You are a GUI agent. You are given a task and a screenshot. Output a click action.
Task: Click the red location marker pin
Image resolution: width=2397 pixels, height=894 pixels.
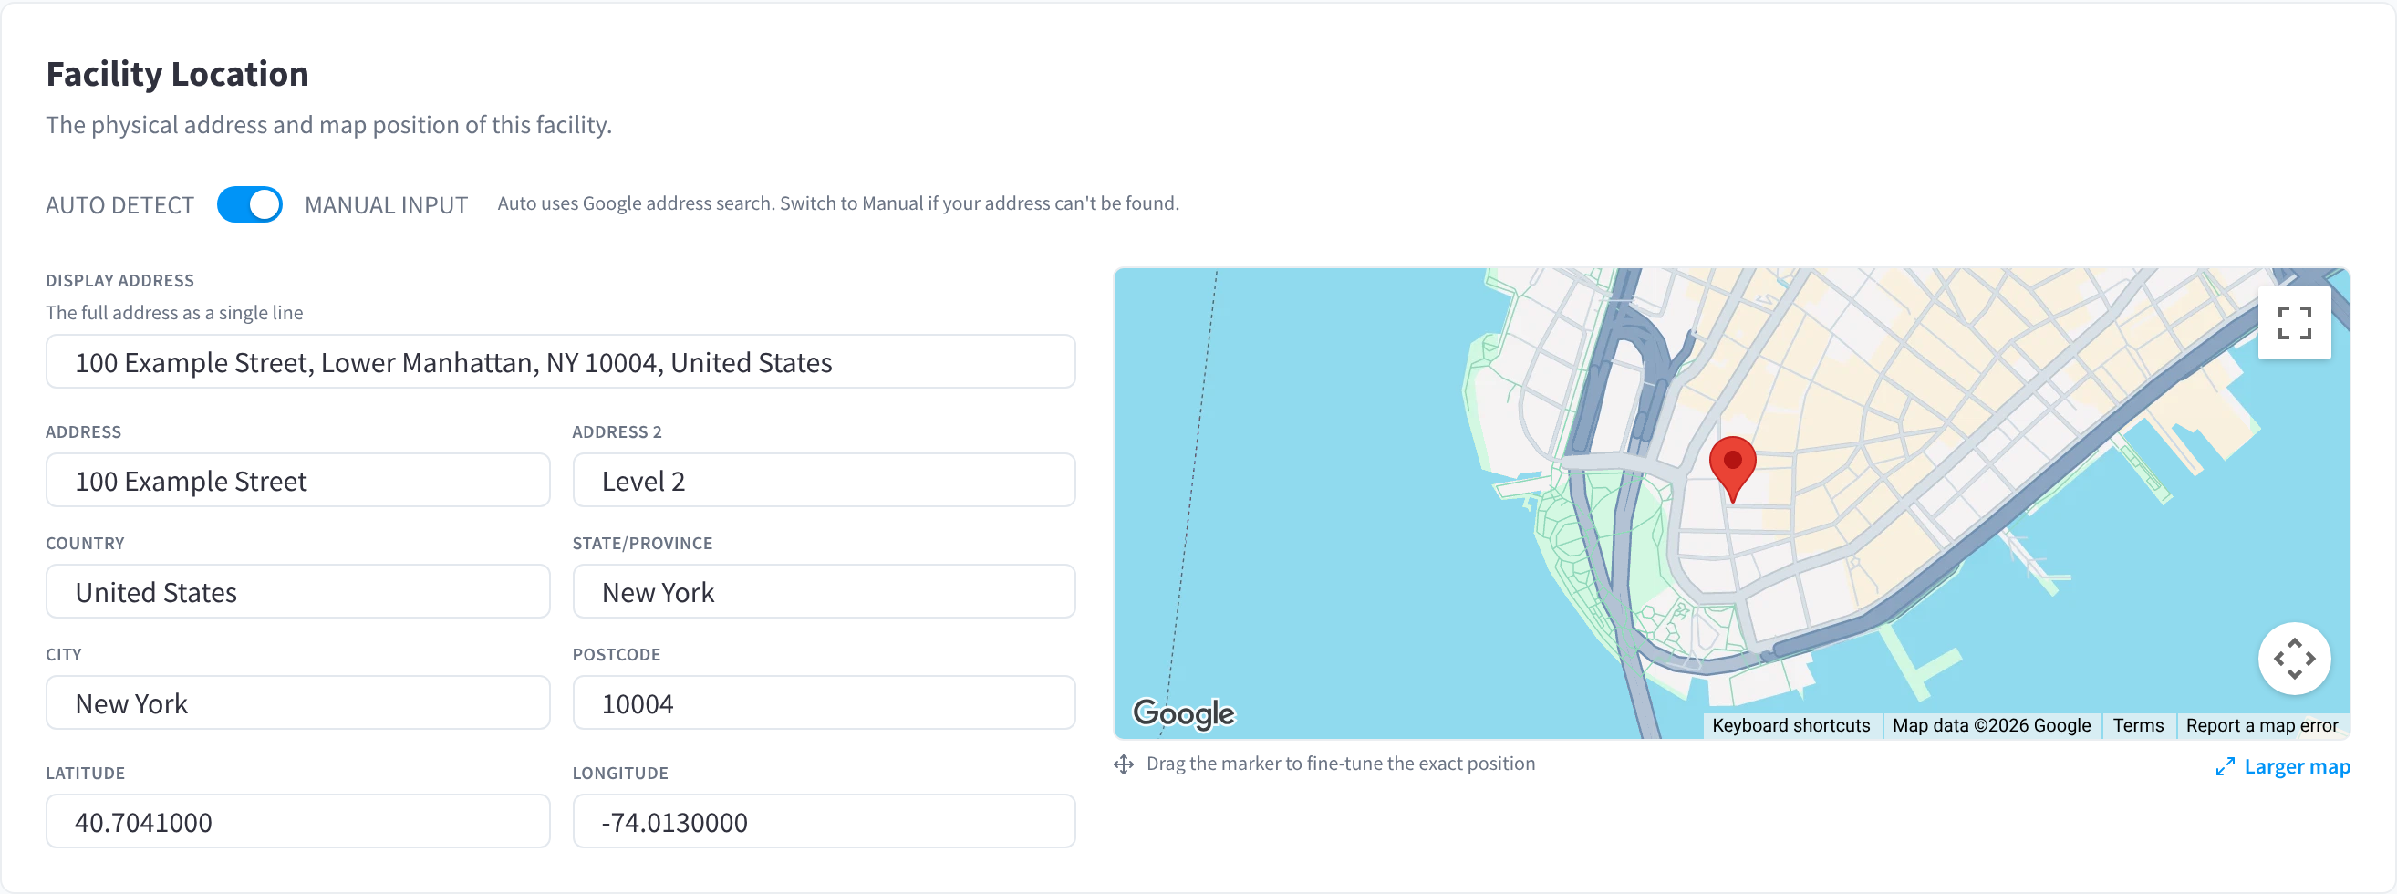1733,469
